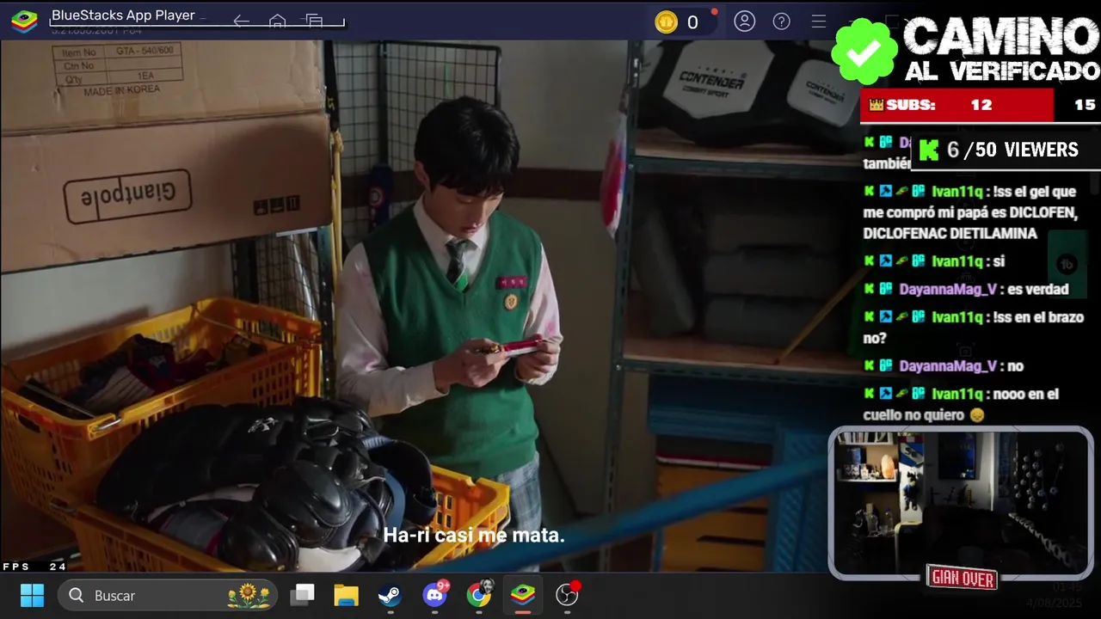
Task: Open Discord from the taskbar
Action: pos(435,595)
